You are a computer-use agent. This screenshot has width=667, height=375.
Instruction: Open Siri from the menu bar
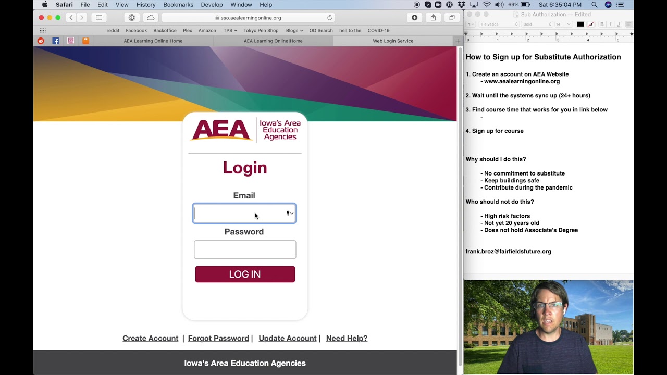coord(608,5)
